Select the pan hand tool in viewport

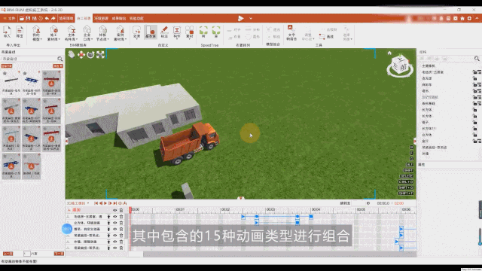pos(72,55)
